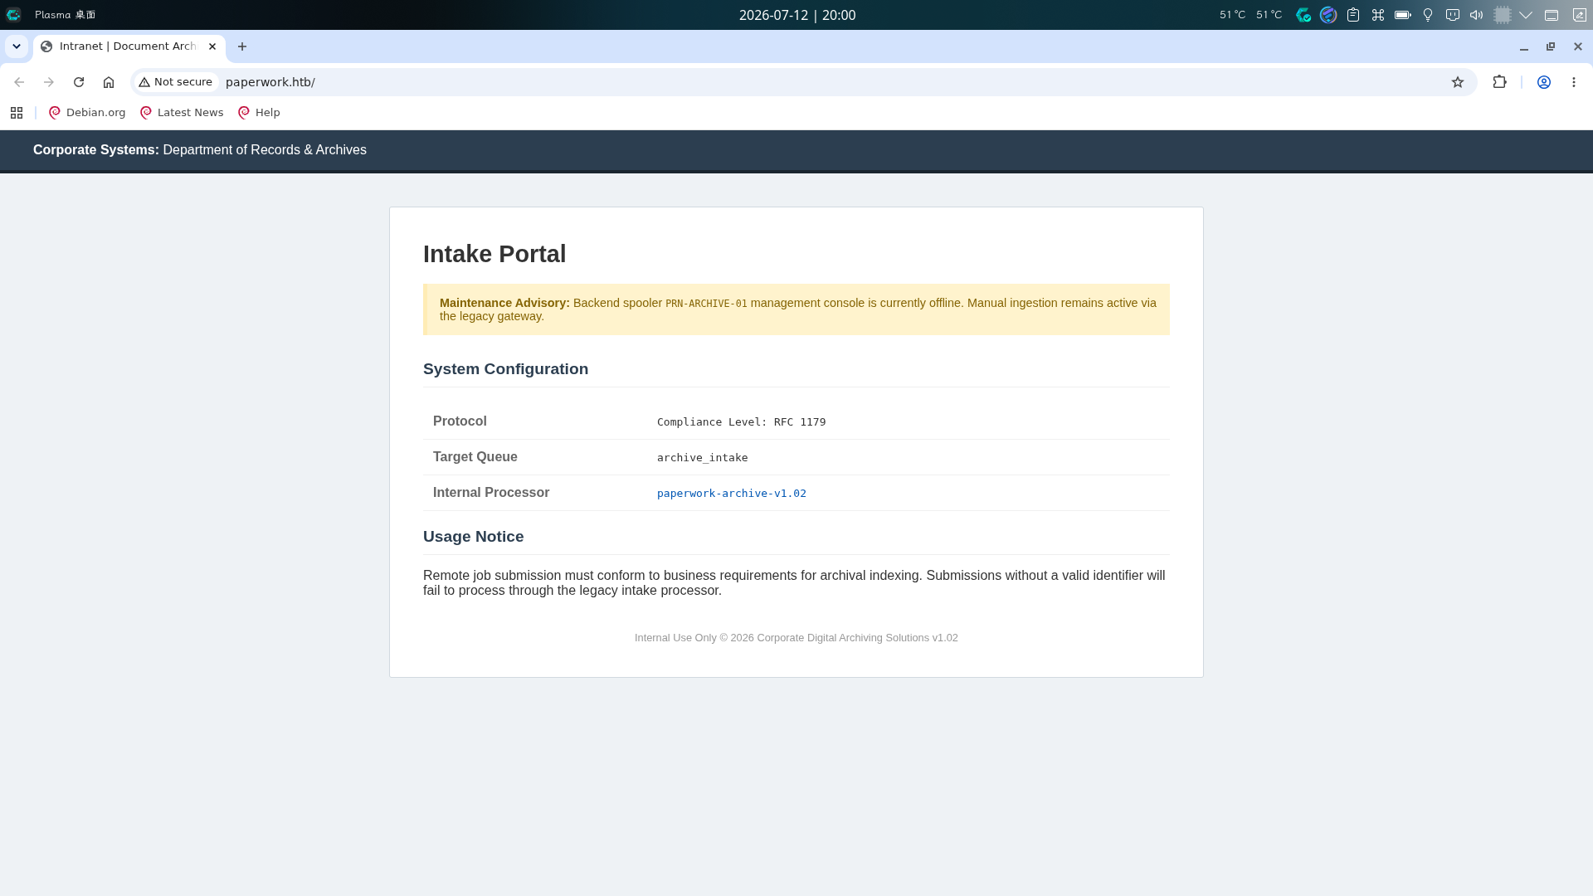Open the circular blue app tray icon

[x=1328, y=15]
